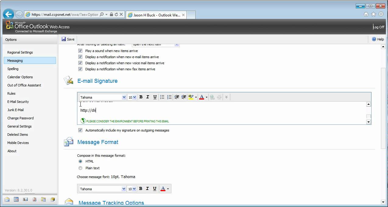This screenshot has height=207, width=388.
Task: Go back with browser back arrow
Action: (x=9, y=14)
